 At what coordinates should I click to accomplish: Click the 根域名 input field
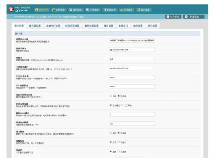pyautogui.click(x=132, y=59)
